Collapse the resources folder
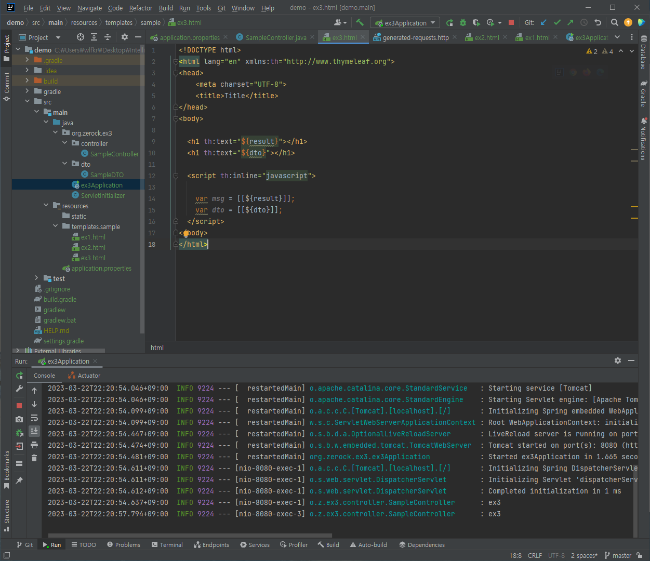 [x=46, y=206]
